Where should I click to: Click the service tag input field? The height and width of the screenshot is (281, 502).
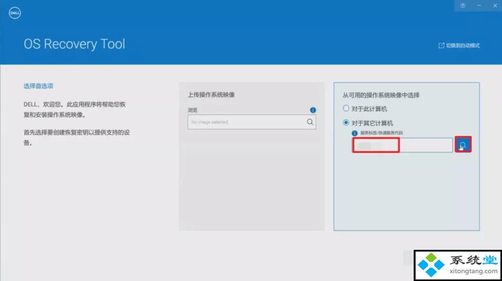pos(403,145)
